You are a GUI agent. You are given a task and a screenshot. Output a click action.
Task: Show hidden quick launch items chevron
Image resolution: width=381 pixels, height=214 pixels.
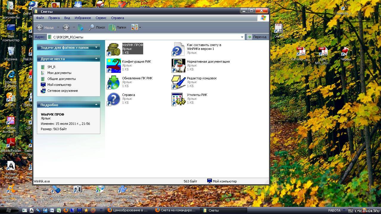(x=101, y=210)
